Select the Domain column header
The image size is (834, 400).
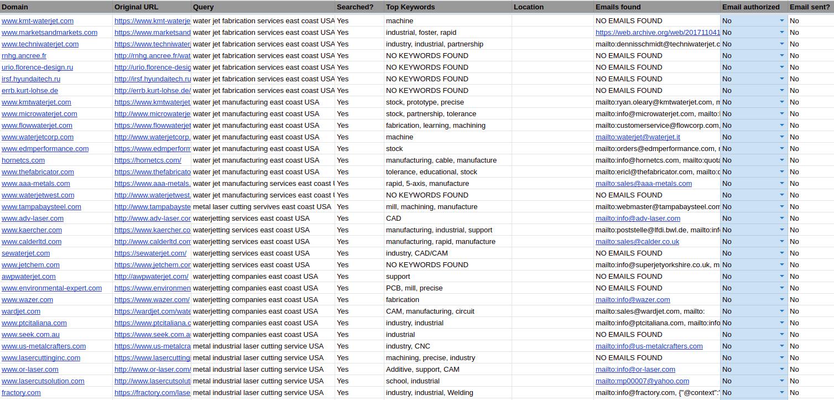[56, 7]
